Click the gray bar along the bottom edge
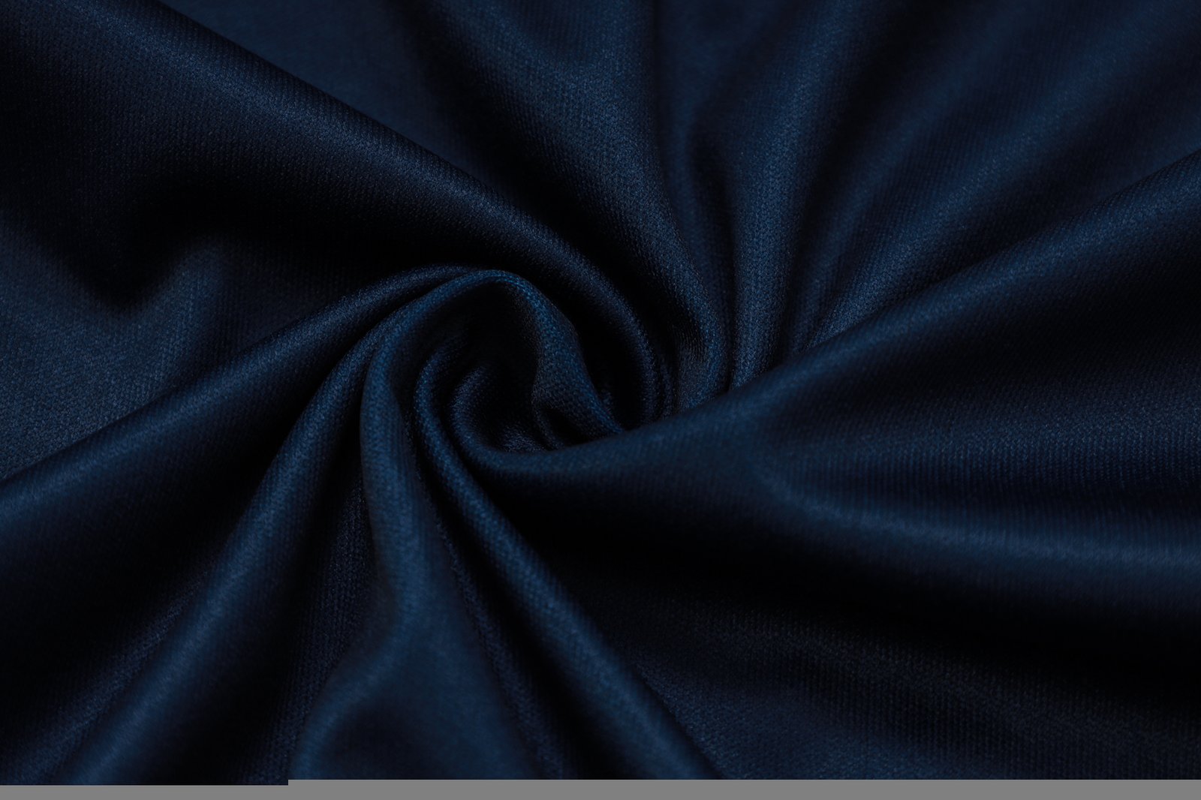The height and width of the screenshot is (800, 1201). 600,792
